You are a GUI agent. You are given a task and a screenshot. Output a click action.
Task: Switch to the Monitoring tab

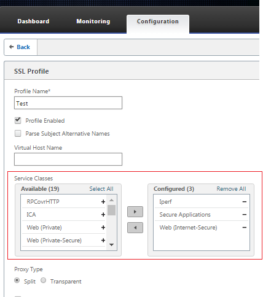(93, 21)
